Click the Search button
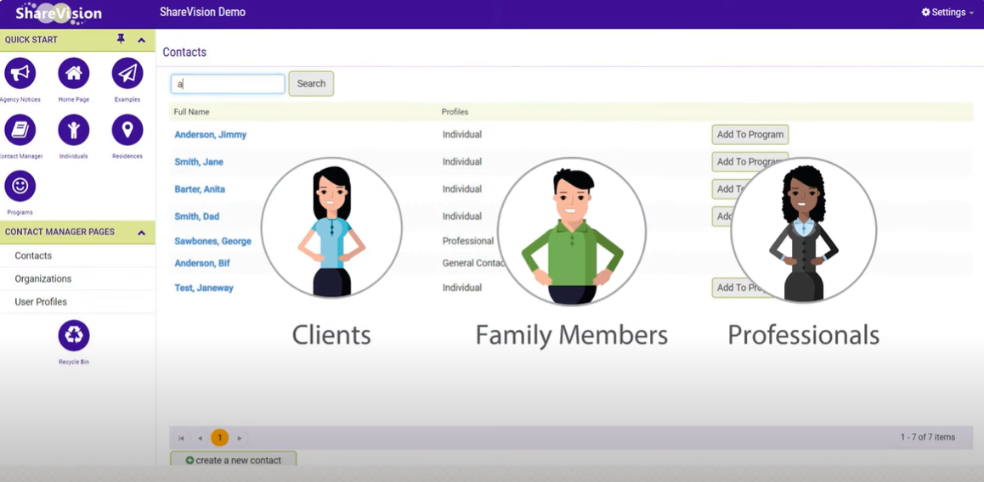984x482 pixels. pyautogui.click(x=311, y=83)
